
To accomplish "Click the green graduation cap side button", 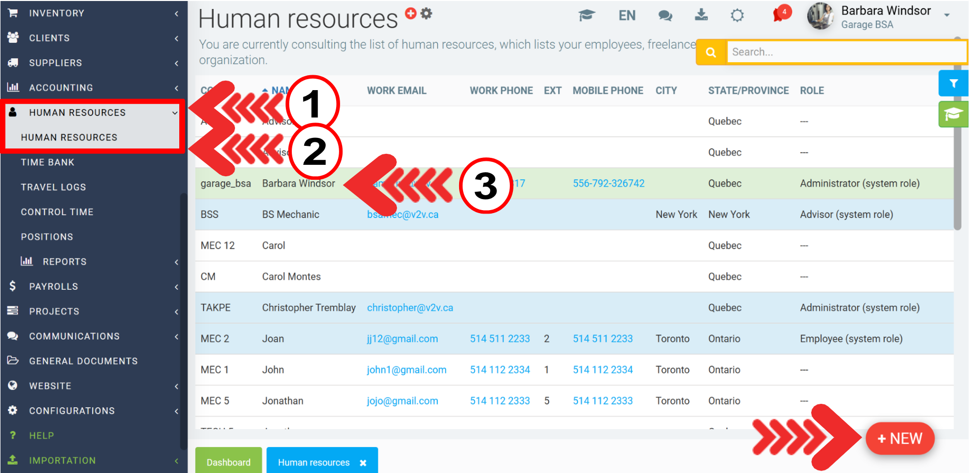I will 953,115.
